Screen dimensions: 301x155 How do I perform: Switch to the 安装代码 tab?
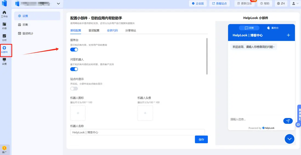[x=112, y=30]
